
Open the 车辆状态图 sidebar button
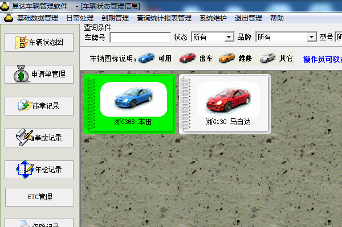click(39, 42)
